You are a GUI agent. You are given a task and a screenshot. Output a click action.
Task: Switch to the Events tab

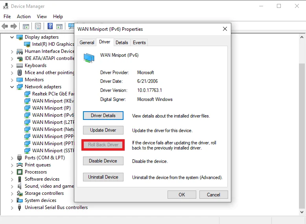[139, 43]
